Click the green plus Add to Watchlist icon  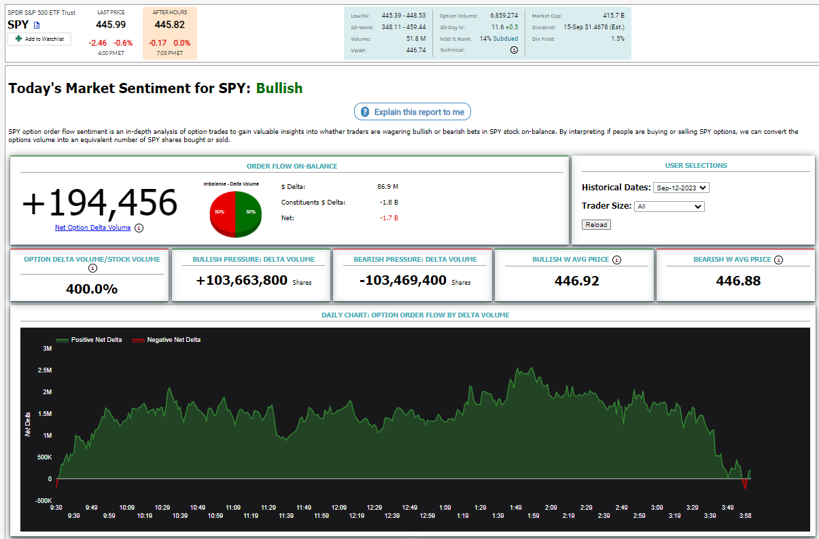(x=18, y=39)
